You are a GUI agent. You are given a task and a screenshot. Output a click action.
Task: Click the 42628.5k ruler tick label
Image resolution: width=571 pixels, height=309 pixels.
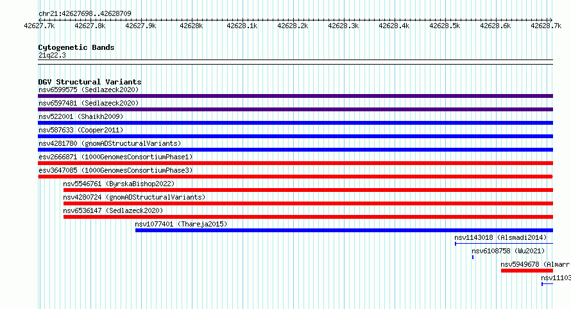[x=445, y=26]
